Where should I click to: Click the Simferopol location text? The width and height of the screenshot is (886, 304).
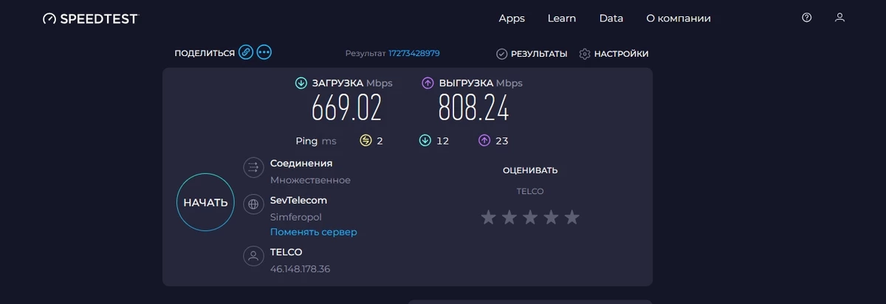pyautogui.click(x=296, y=217)
